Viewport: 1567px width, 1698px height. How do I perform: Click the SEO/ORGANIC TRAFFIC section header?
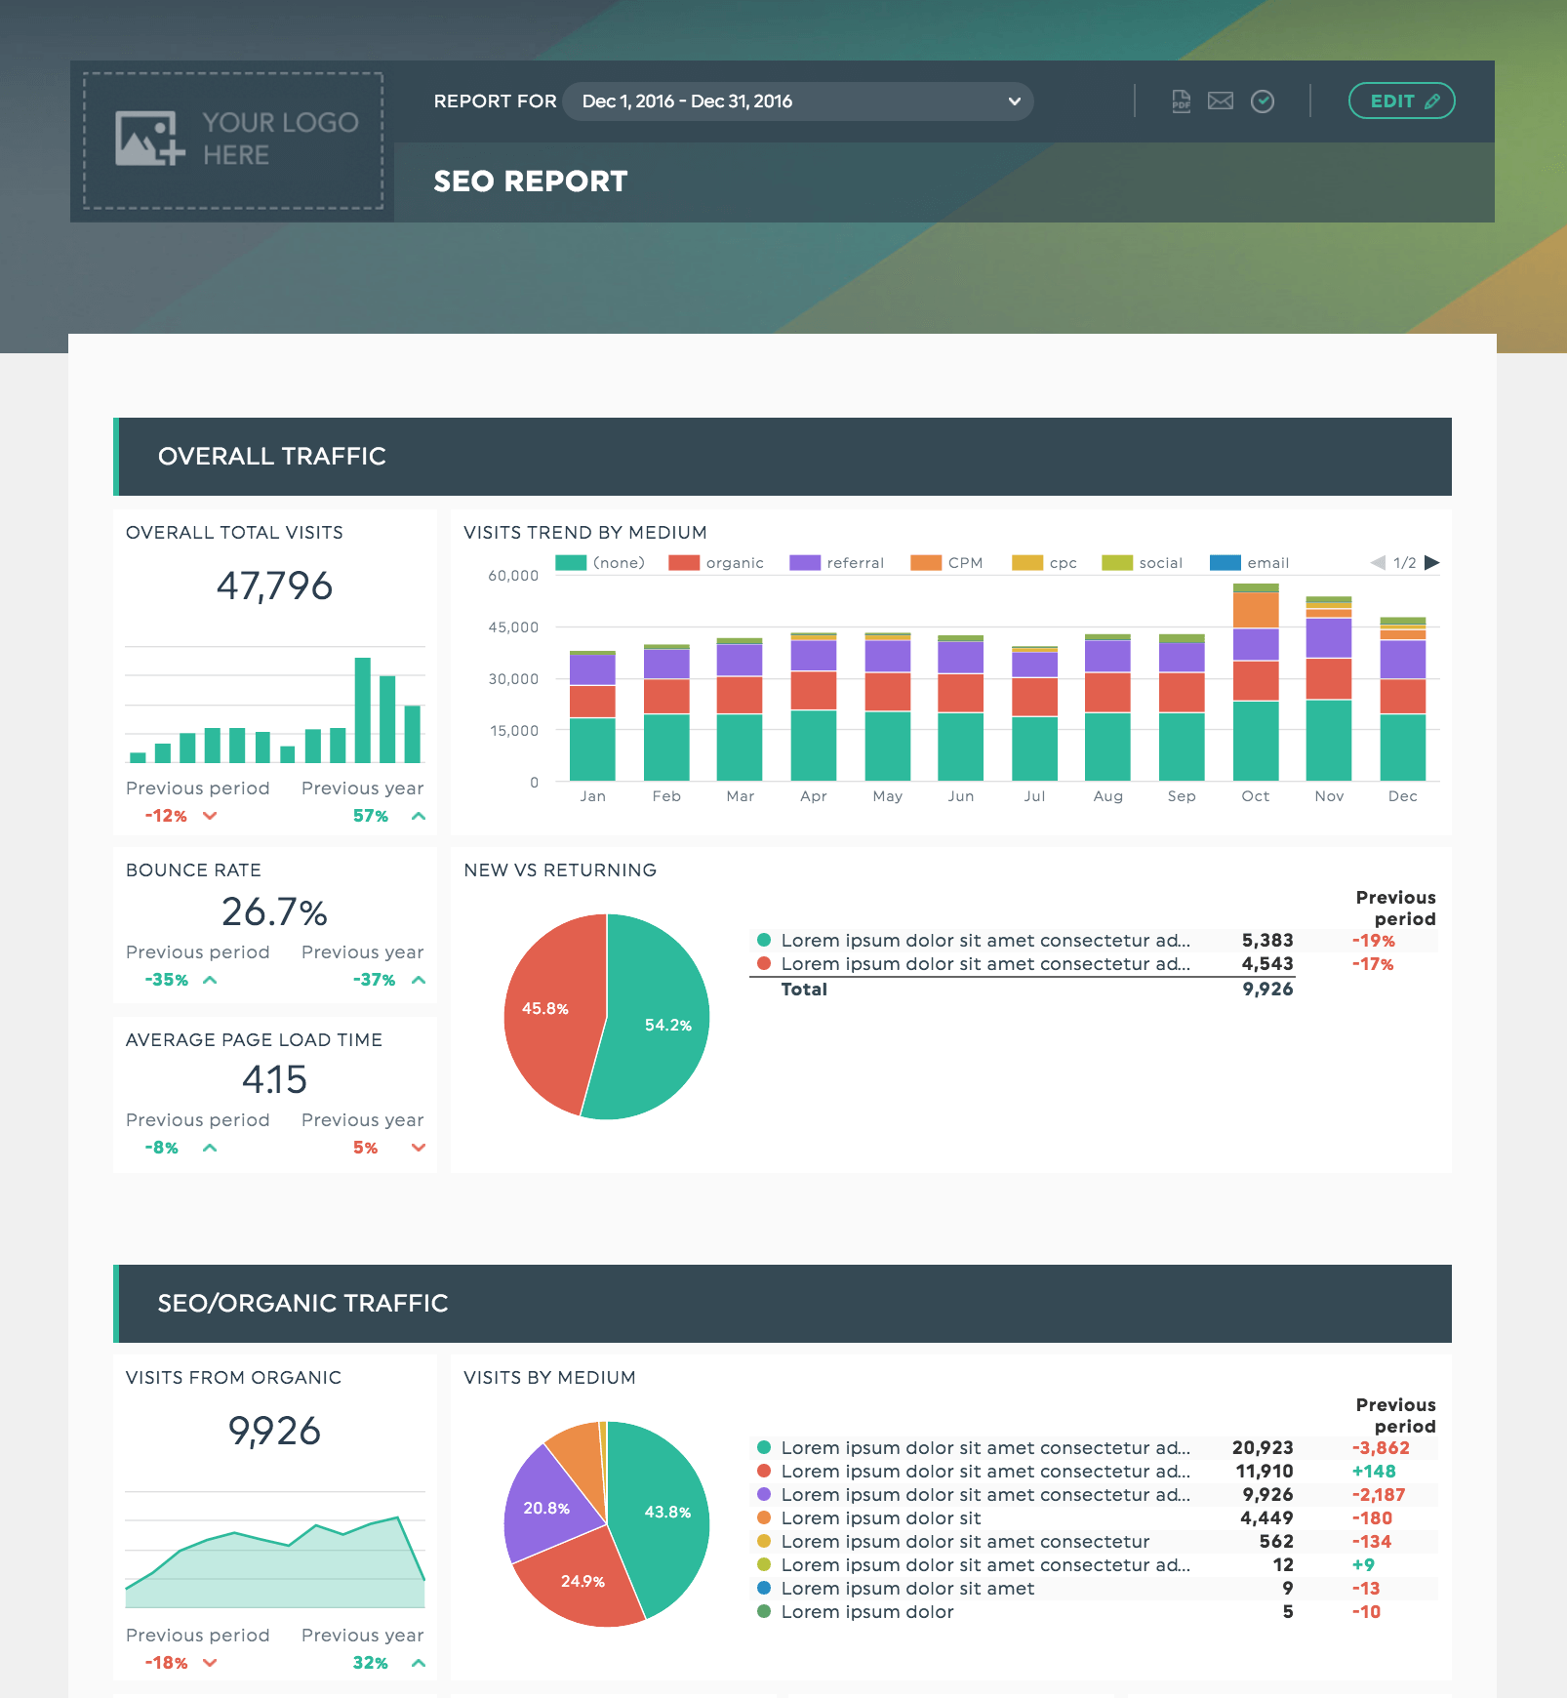coord(783,1304)
